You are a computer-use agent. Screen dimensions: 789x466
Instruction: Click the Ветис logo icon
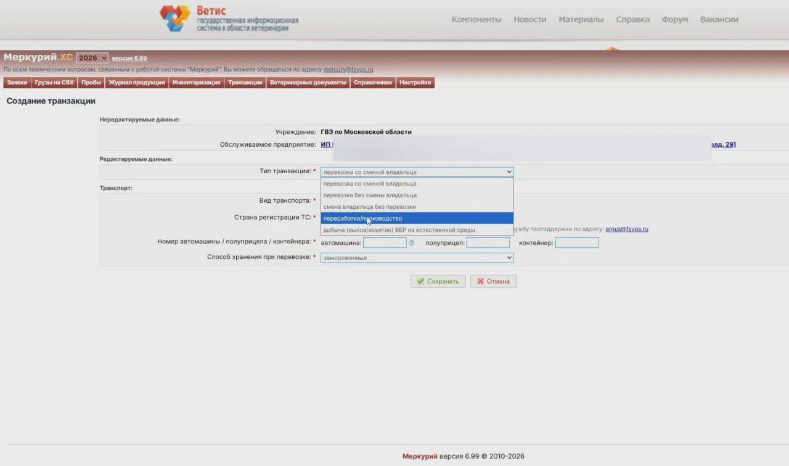(175, 18)
